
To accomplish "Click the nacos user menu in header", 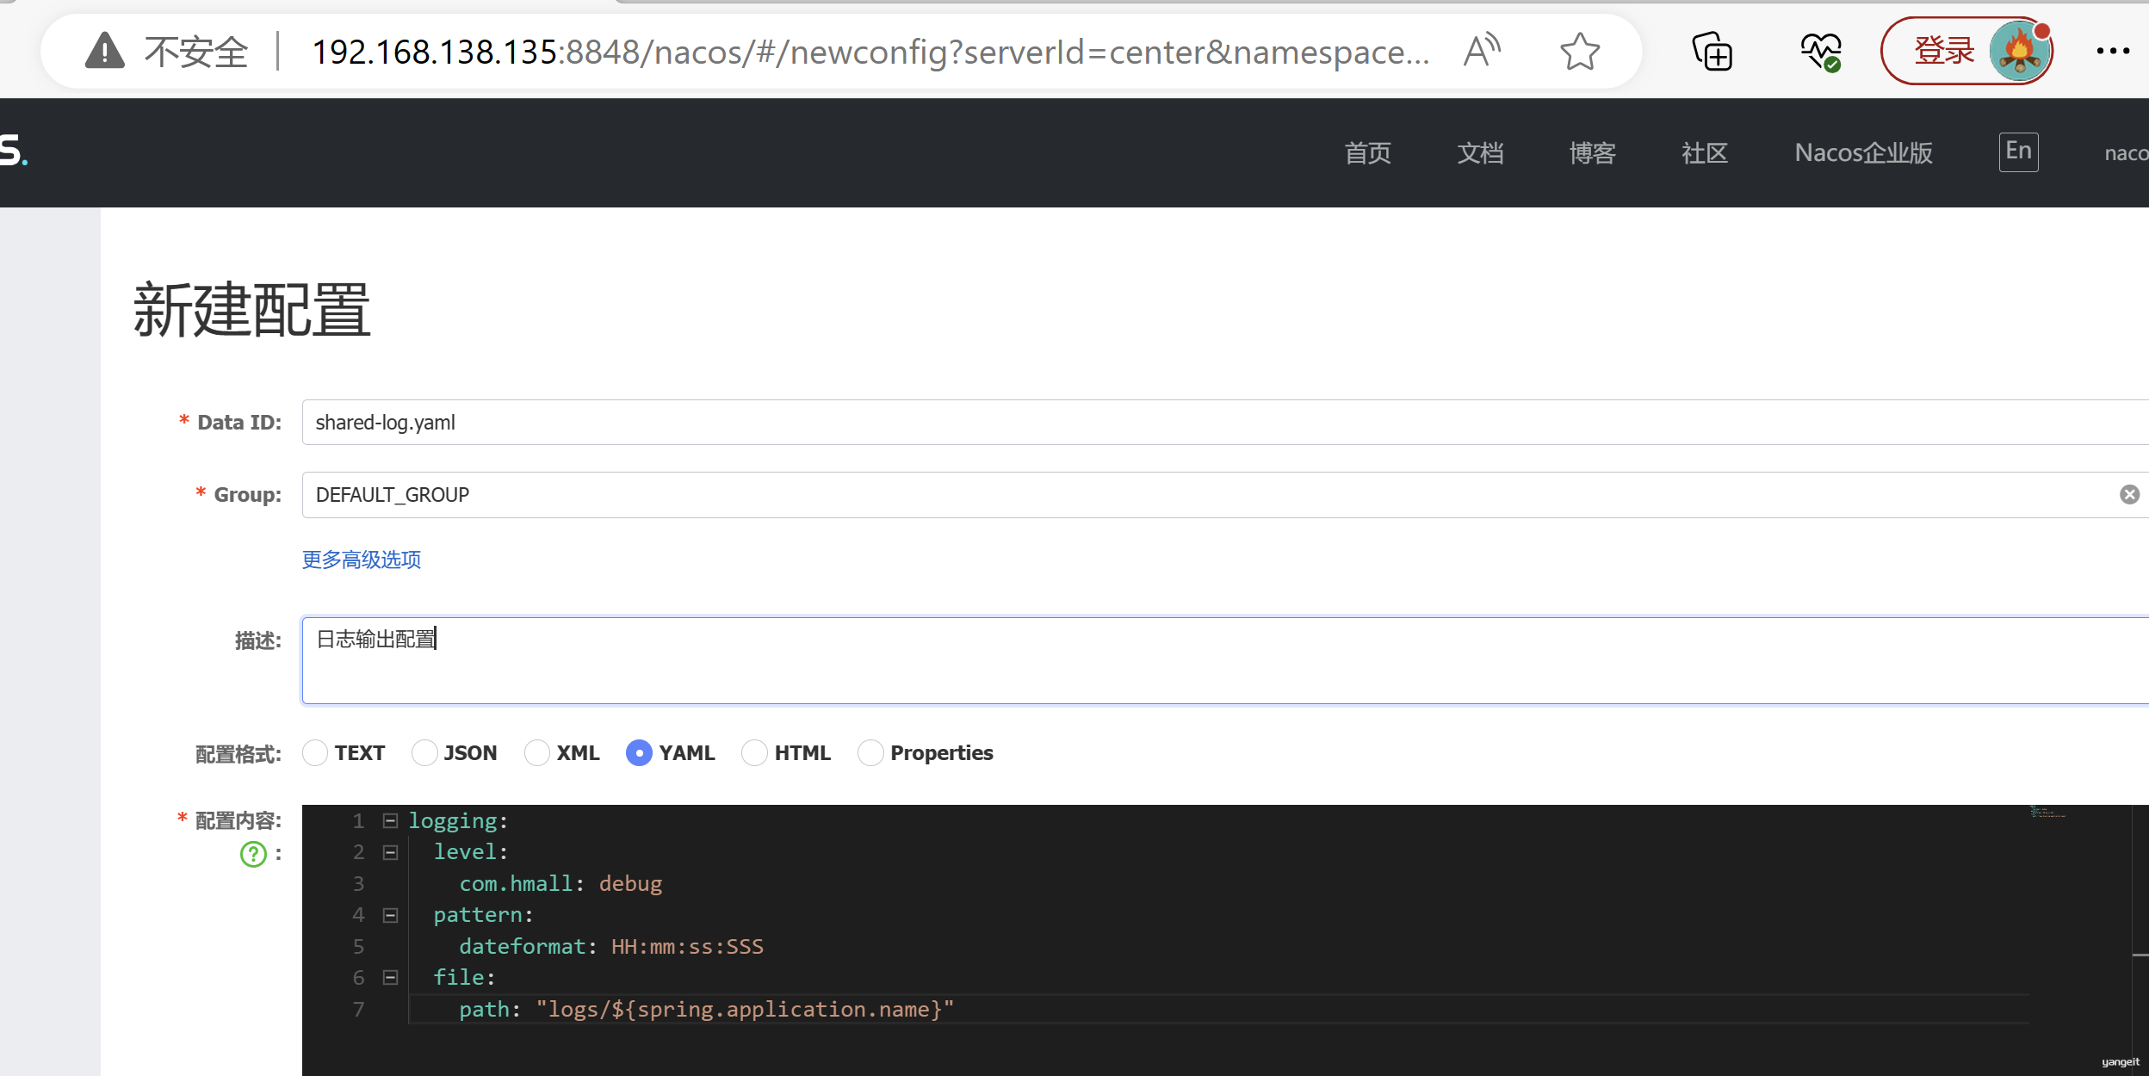I will coord(2127,153).
